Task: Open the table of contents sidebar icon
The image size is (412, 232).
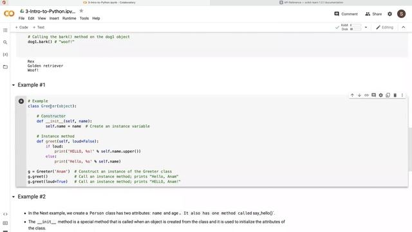Action: pyautogui.click(x=5, y=30)
